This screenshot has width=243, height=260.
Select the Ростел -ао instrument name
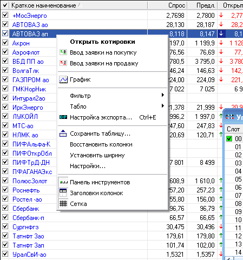pyautogui.click(x=27, y=199)
